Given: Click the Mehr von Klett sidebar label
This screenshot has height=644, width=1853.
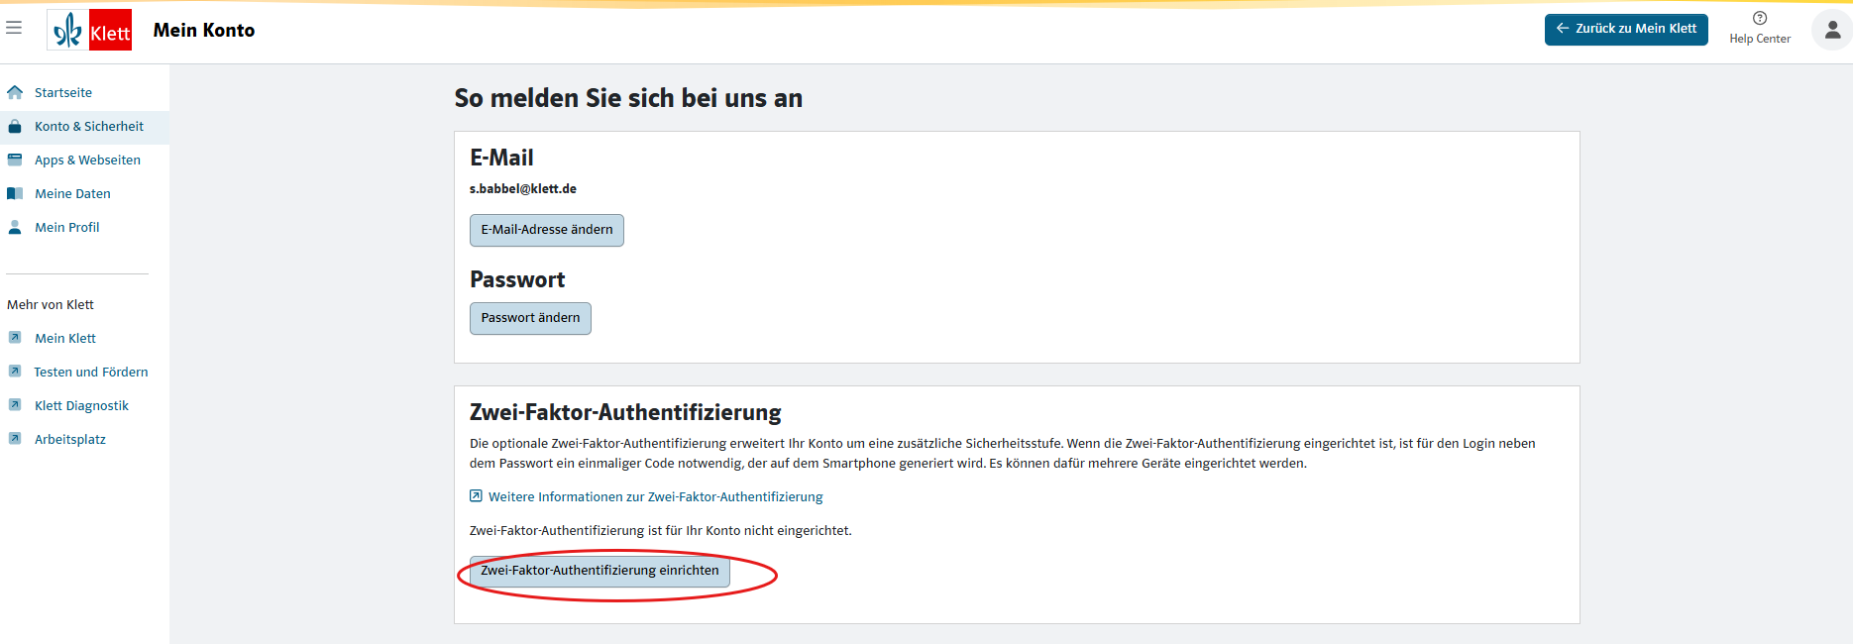Looking at the screenshot, I should pyautogui.click(x=51, y=304).
